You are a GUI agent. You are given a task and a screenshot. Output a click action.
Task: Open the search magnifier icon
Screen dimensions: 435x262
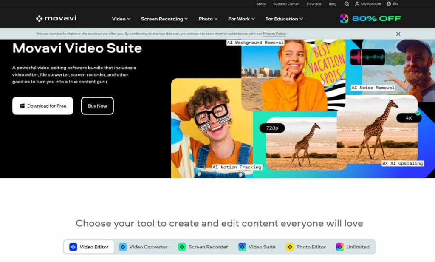click(x=347, y=4)
